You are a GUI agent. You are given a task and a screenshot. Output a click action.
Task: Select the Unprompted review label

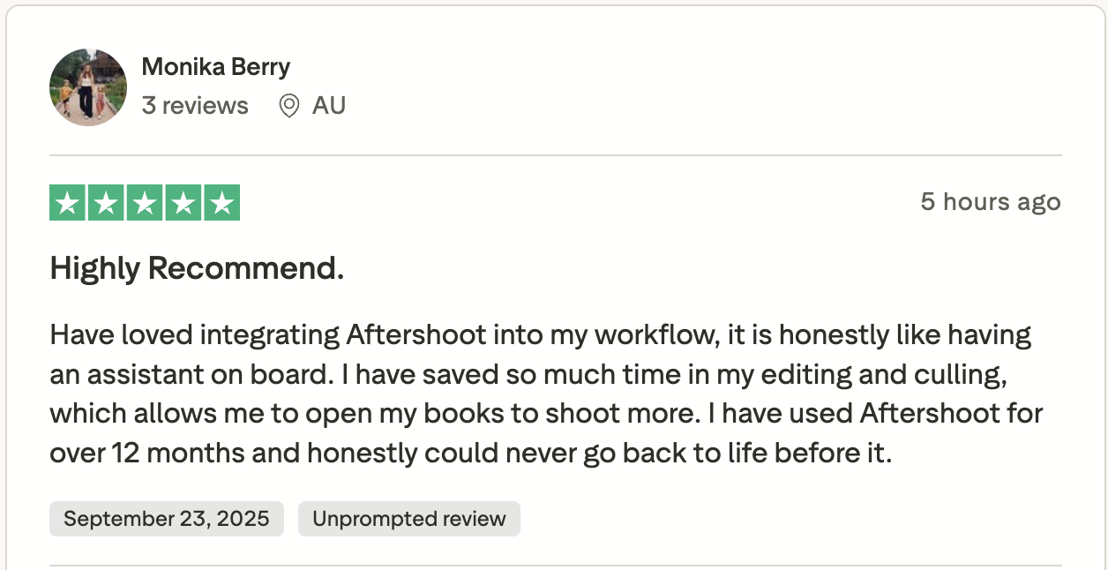pyautogui.click(x=408, y=519)
